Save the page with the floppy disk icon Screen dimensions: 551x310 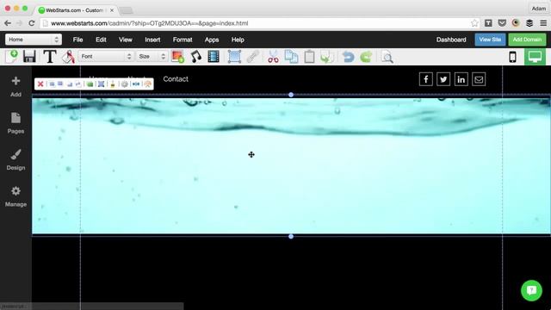pos(29,57)
